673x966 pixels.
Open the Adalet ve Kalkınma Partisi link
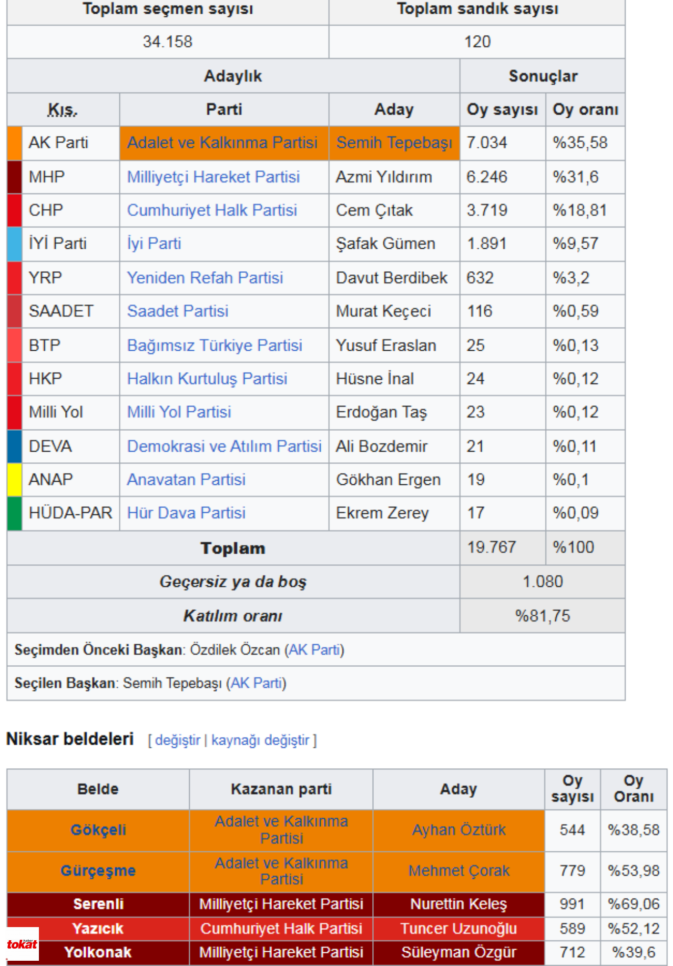[x=222, y=143]
